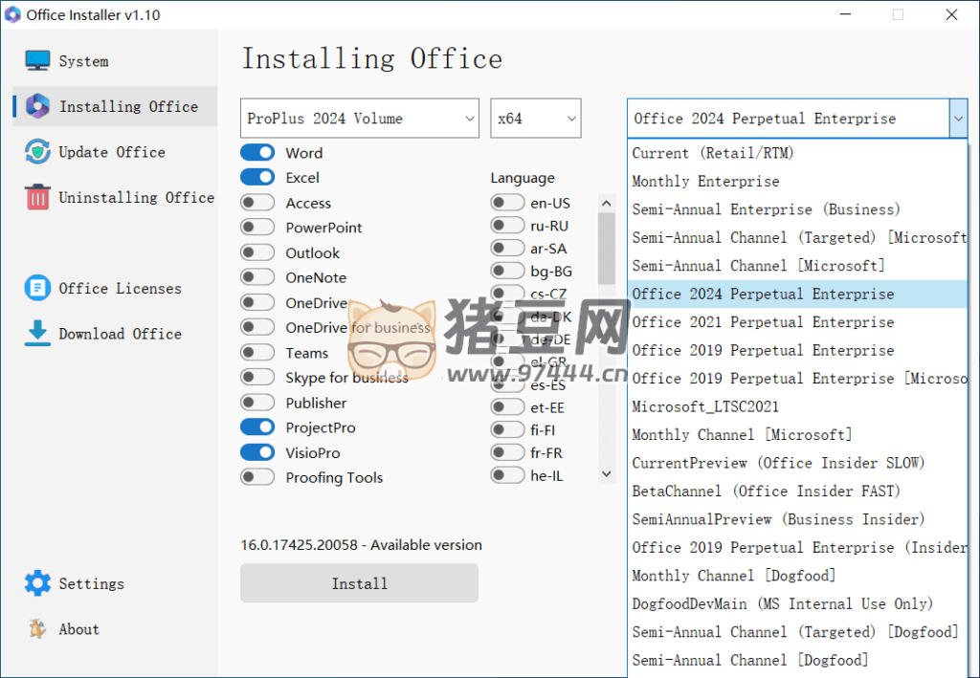Turn on the fi-FI language toggle
Viewport: 980px width, 678px height.
click(507, 429)
